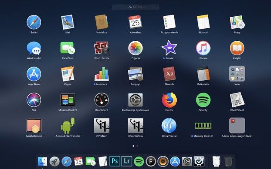Open the Książki books app
Screen dimensions: 271x169
pos(237,48)
